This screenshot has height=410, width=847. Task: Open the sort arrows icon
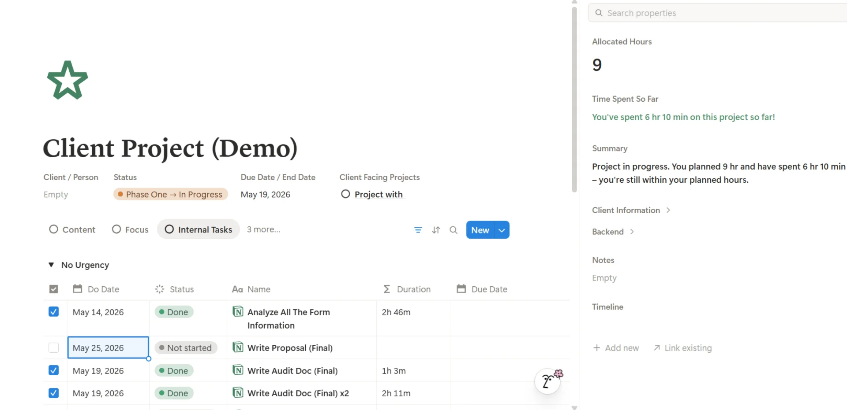click(x=436, y=230)
